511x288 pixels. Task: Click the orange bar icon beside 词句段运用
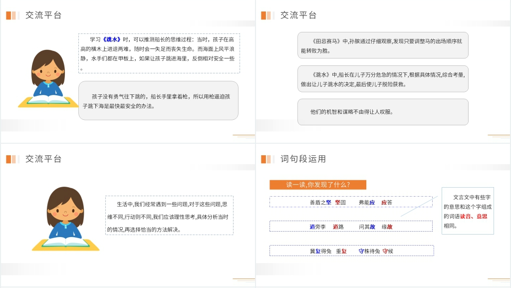coord(267,159)
